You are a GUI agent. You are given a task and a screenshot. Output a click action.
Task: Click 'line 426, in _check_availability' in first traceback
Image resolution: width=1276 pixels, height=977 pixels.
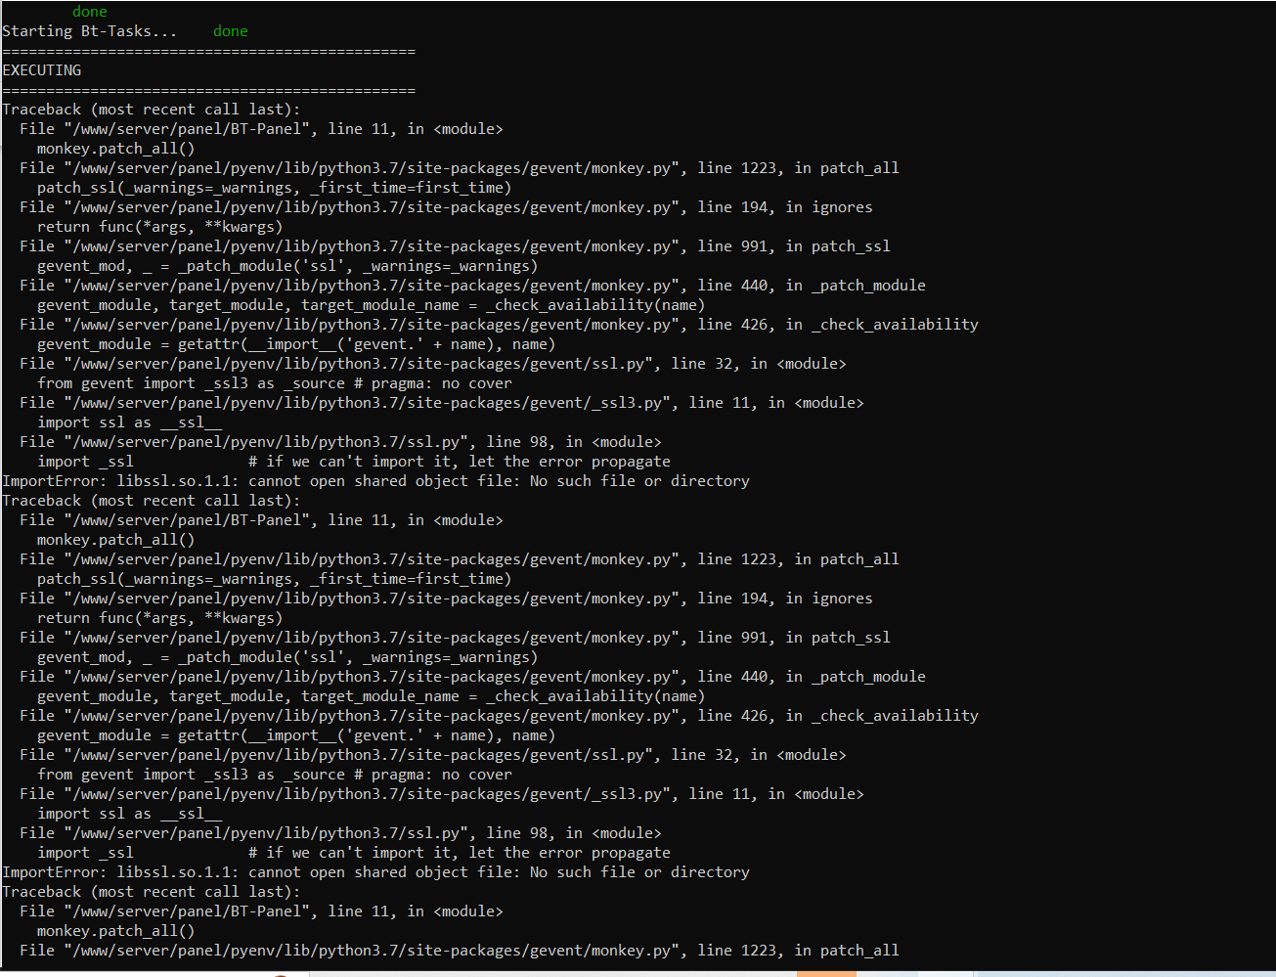[499, 325]
